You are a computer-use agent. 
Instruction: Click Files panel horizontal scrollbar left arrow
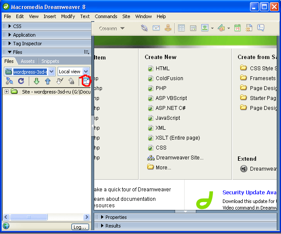[x=6, y=217]
